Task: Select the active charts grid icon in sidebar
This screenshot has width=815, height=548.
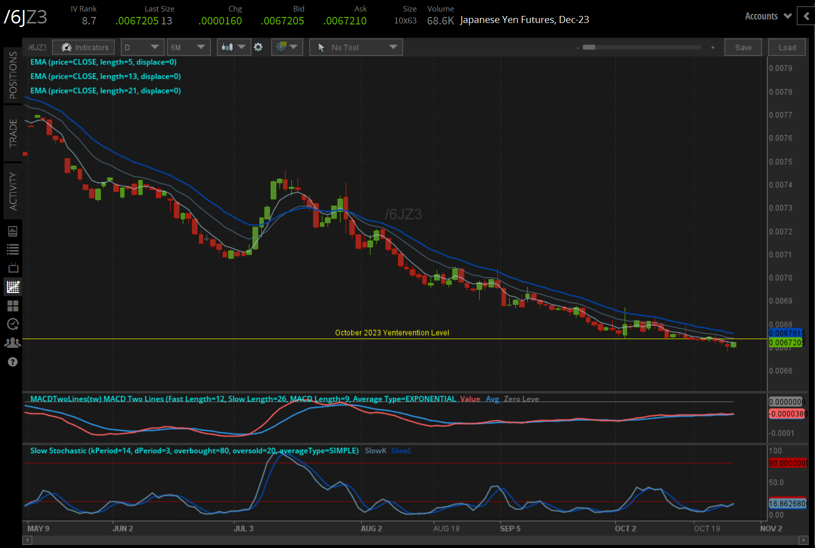Action: [x=13, y=287]
